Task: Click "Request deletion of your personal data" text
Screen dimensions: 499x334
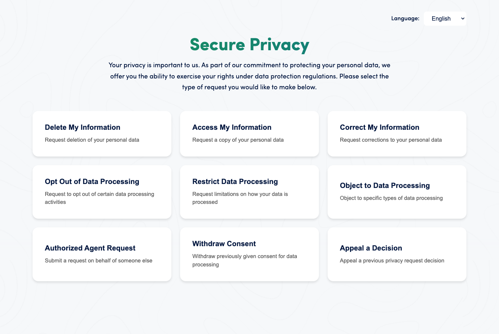Action: click(x=92, y=140)
